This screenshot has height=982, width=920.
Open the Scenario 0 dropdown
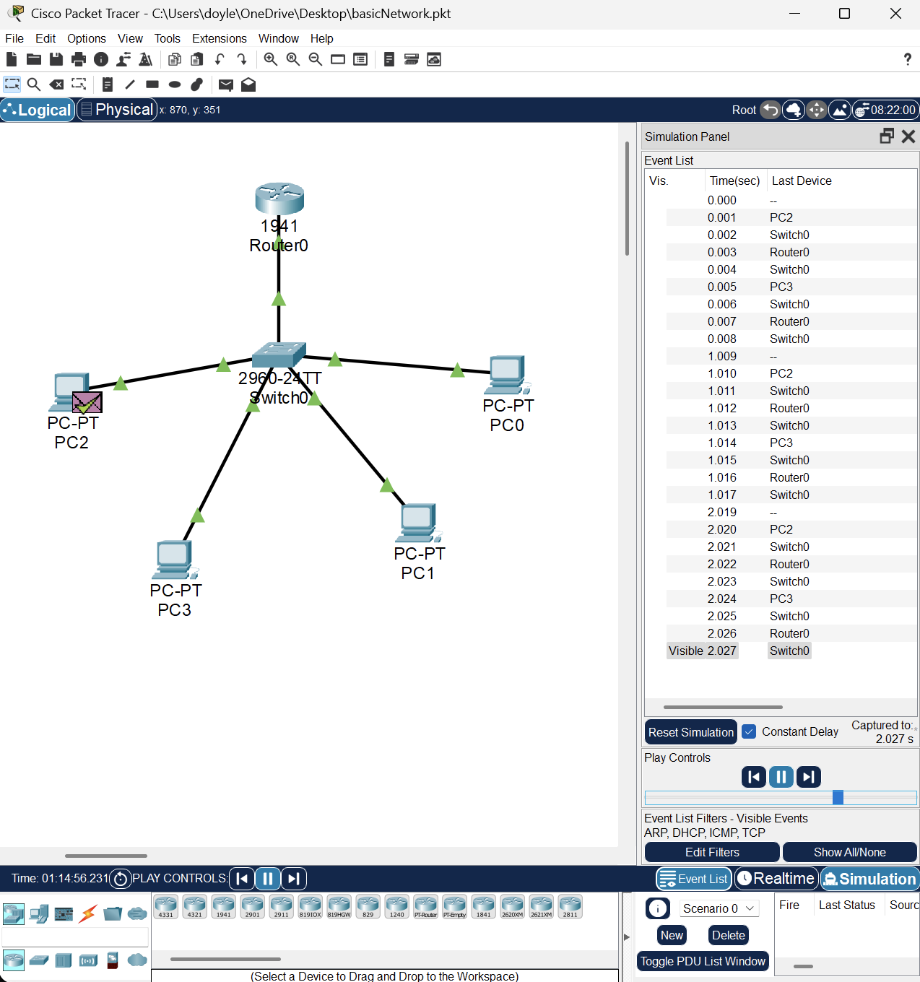(x=719, y=908)
